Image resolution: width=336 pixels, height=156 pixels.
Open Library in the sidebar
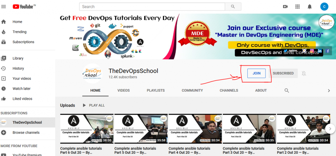tap(28, 58)
